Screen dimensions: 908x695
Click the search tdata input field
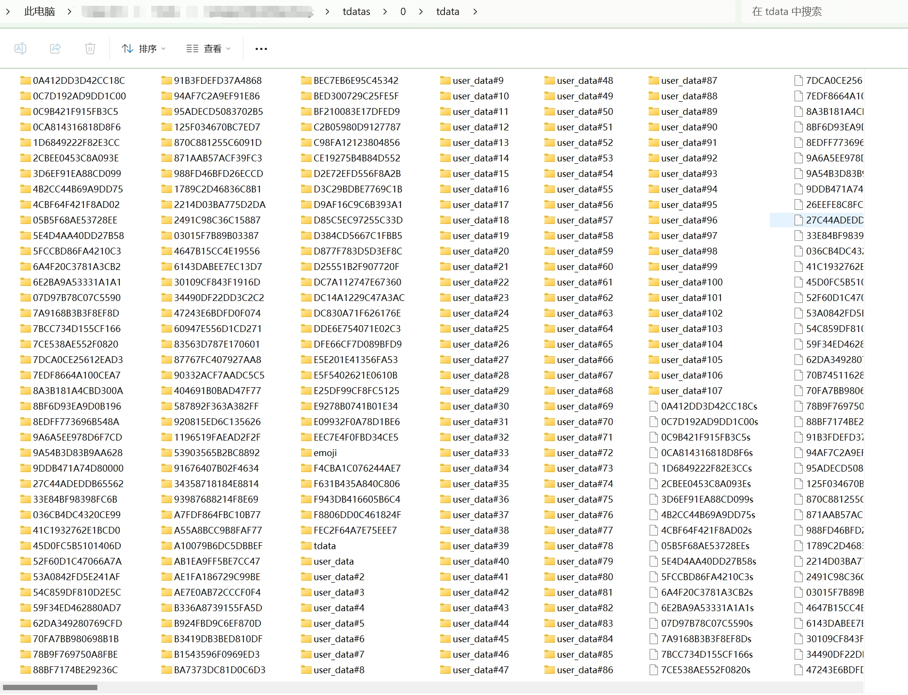point(819,12)
